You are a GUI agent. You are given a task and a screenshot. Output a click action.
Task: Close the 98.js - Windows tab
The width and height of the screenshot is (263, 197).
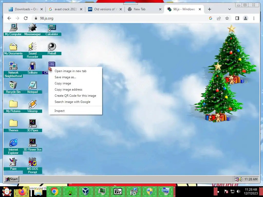(200, 9)
